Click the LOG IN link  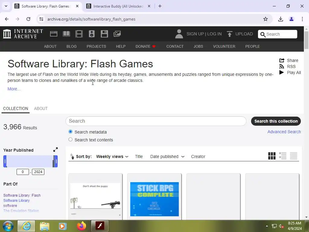click(215, 34)
